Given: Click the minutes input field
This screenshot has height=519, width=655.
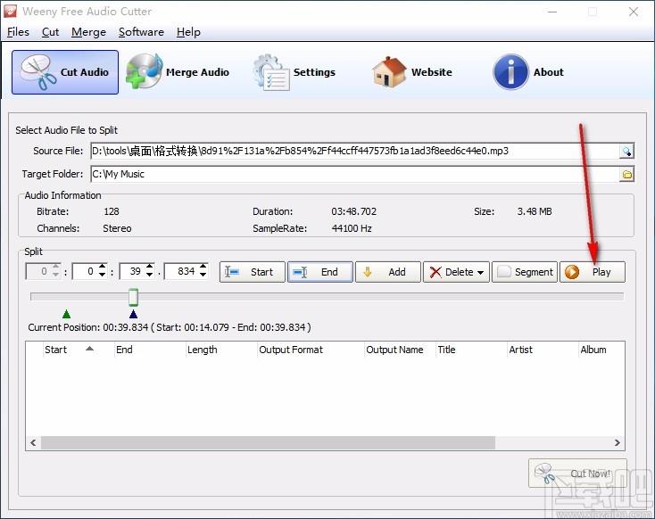Looking at the screenshot, I should pos(85,271).
